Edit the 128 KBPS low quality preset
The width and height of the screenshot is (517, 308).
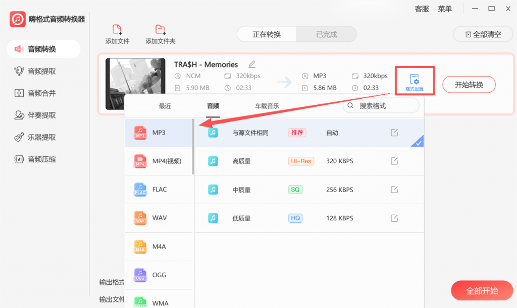[394, 218]
